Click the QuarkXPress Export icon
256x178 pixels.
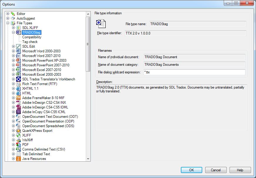18,131
